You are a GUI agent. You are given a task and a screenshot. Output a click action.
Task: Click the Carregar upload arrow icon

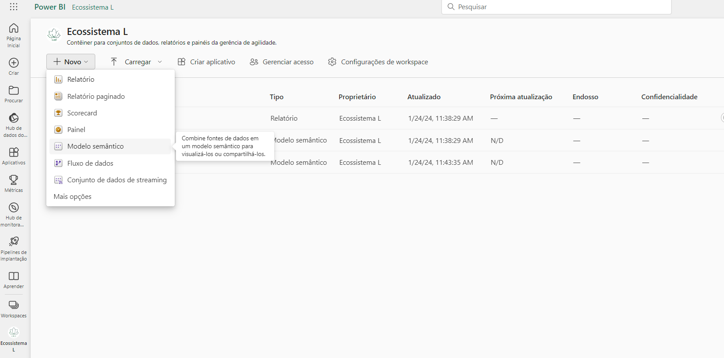click(x=114, y=62)
